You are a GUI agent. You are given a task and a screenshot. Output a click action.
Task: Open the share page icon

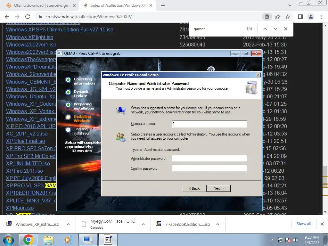coord(277,17)
